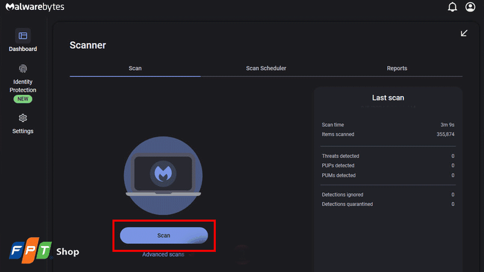Click the Threats detected row label
The image size is (484, 272).
click(x=340, y=156)
